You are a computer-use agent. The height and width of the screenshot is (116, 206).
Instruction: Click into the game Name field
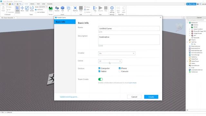pyautogui.click(x=129, y=29)
